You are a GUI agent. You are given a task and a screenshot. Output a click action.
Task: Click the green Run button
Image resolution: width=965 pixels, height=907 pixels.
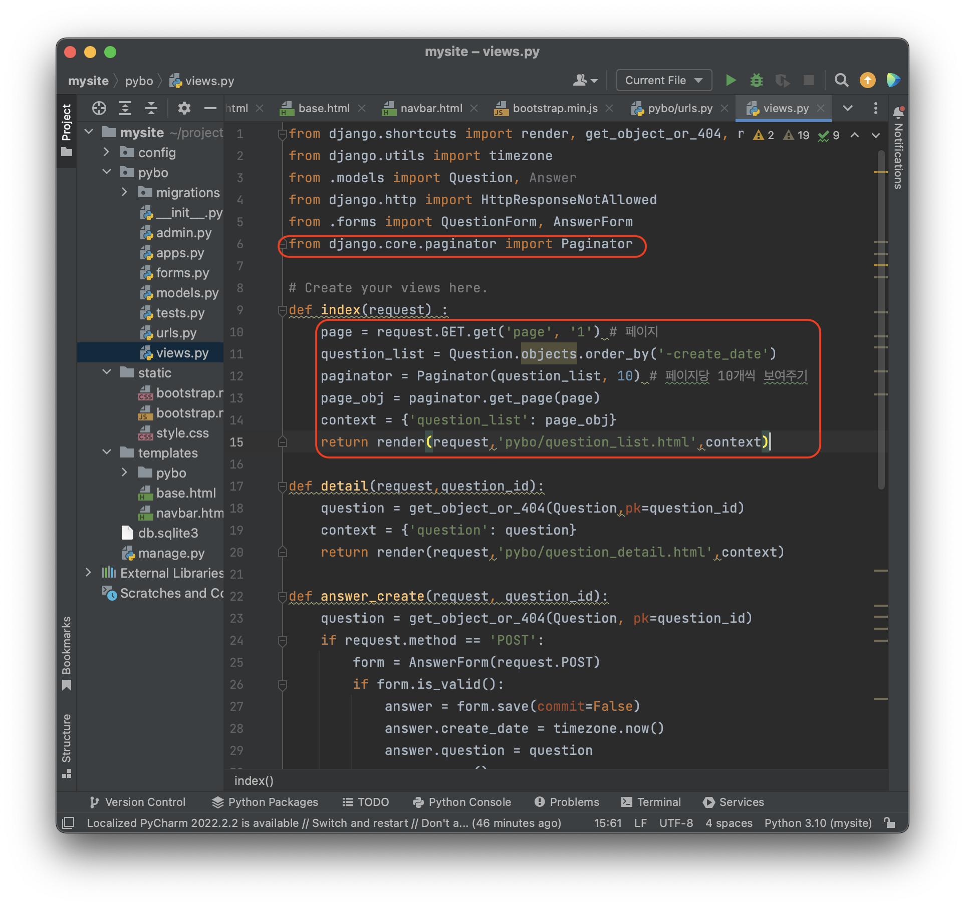(731, 80)
